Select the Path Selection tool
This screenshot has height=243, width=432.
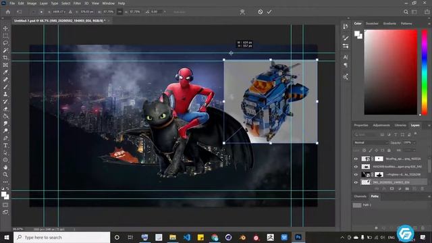click(x=5, y=153)
